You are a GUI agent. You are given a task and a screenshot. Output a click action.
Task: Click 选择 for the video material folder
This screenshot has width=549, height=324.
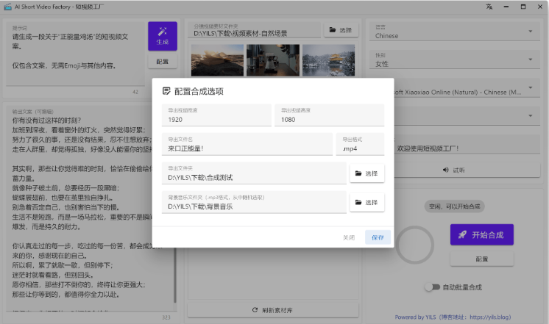[x=341, y=30]
